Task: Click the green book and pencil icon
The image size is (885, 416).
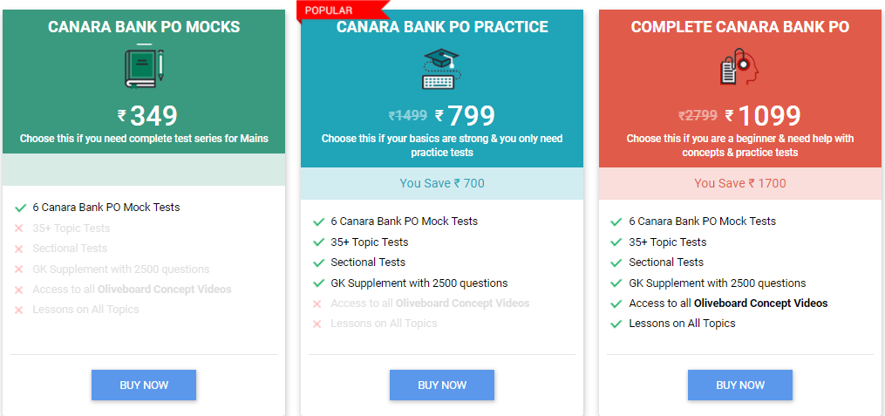Action: [144, 66]
